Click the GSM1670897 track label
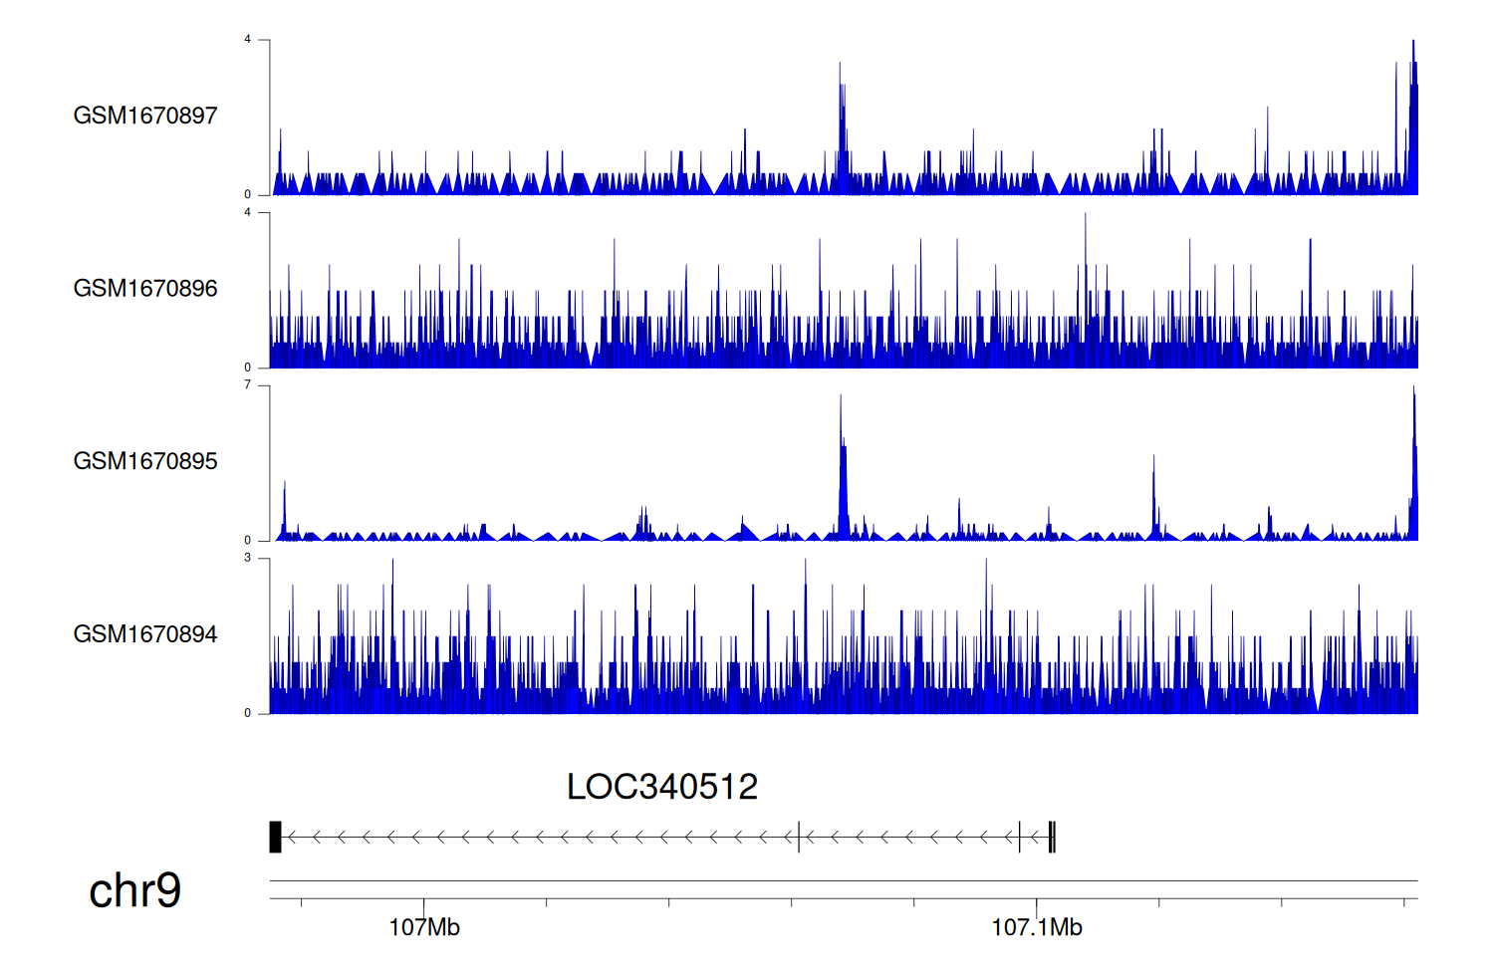 click(x=145, y=116)
